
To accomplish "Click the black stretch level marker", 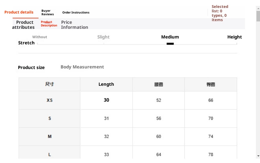I will [170, 44].
